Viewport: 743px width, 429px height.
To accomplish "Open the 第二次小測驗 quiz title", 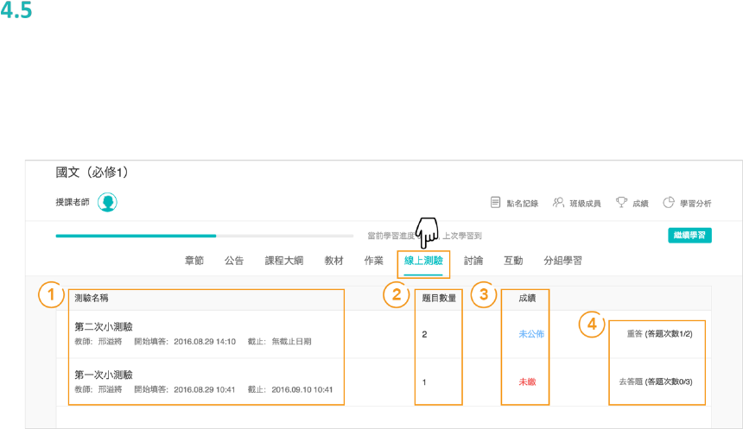I will click(104, 327).
